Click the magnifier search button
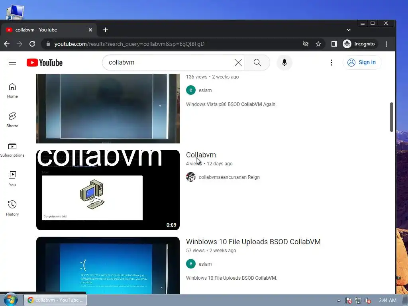408x306 pixels. (x=257, y=63)
